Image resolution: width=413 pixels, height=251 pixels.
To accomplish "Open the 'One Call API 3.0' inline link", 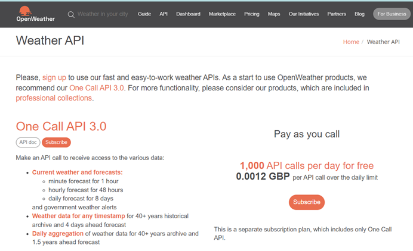I will [x=97, y=88].
